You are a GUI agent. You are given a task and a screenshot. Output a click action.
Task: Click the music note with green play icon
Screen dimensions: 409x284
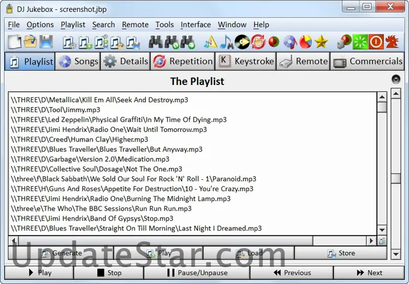point(85,42)
